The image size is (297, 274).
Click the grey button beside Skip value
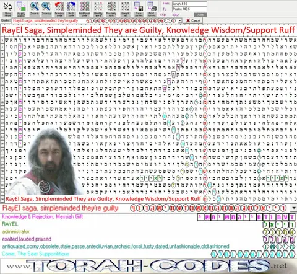point(200,15)
